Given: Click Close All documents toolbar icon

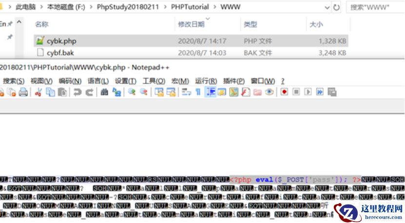Looking at the screenshot, I should tap(12, 92).
